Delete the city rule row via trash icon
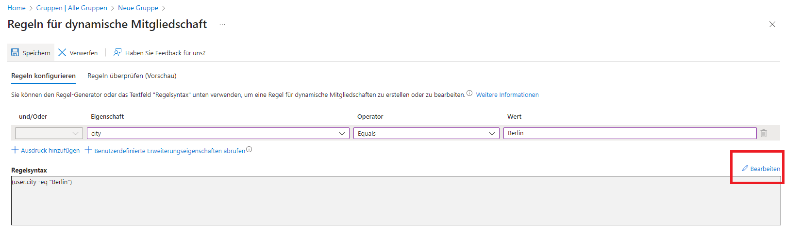 pyautogui.click(x=764, y=133)
